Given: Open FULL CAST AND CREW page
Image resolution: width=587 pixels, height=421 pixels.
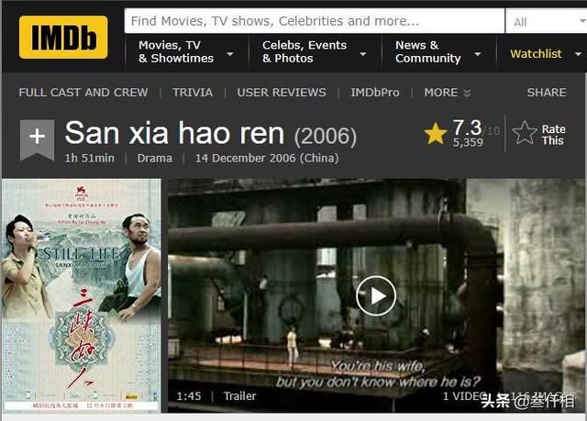Looking at the screenshot, I should [x=83, y=93].
